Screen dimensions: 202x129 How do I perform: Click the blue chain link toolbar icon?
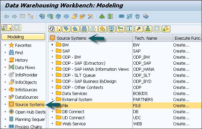pyautogui.click(x=122, y=17)
